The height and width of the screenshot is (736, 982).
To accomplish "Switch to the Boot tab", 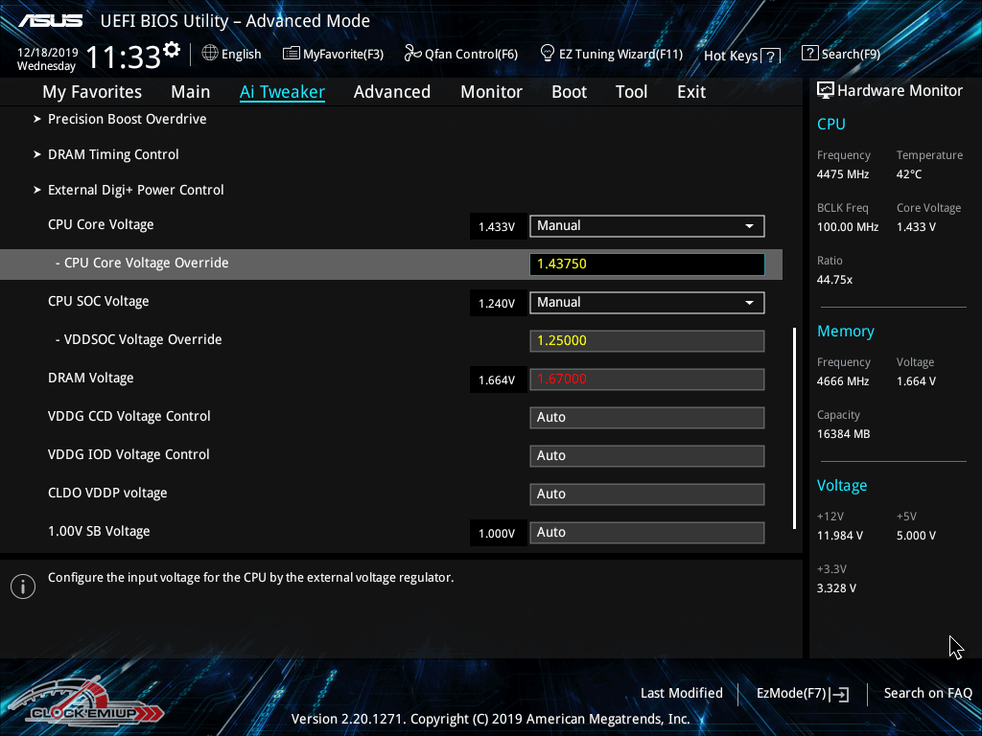I will point(569,92).
